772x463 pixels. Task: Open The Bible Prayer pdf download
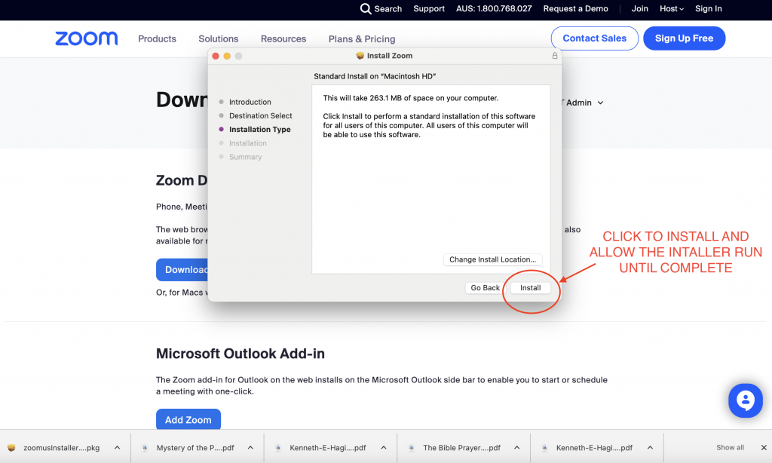[462, 448]
